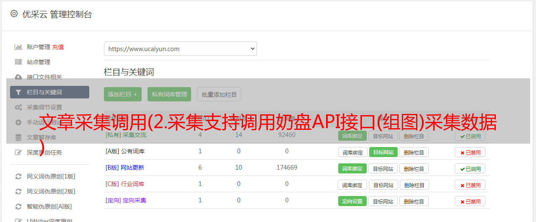536x222 pixels.
Task: Click refresh icon beside 同义词伪原创[1版]
Action: 18,176
